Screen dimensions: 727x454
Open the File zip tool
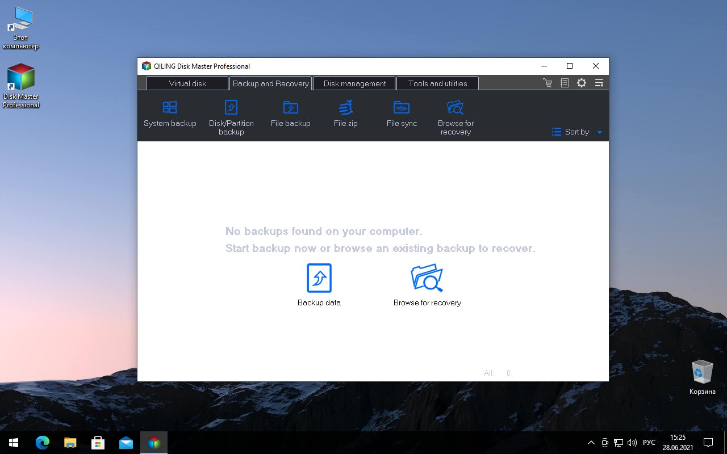click(346, 114)
